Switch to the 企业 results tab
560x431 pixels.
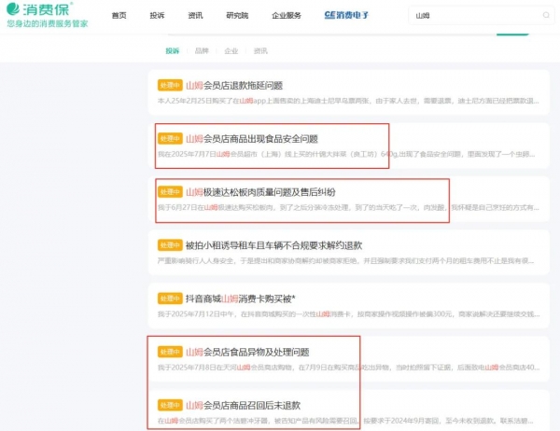click(231, 51)
